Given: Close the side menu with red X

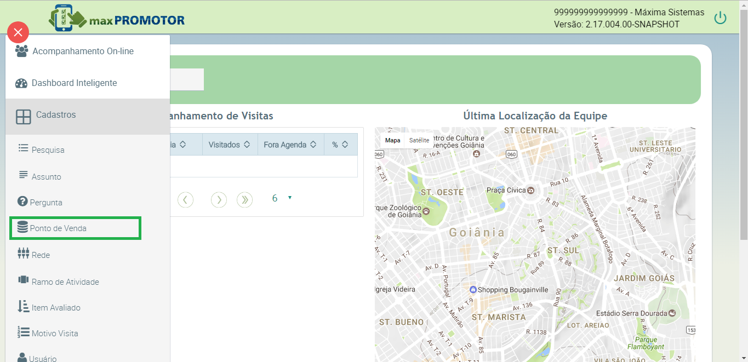Looking at the screenshot, I should point(18,32).
